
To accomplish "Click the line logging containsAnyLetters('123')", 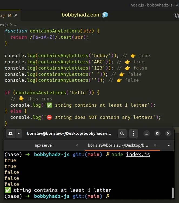I will point(76,68).
